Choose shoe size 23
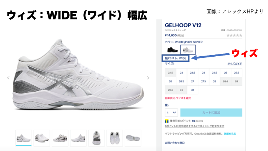This screenshot has height=151, width=268. pyautogui.click(x=182, y=73)
